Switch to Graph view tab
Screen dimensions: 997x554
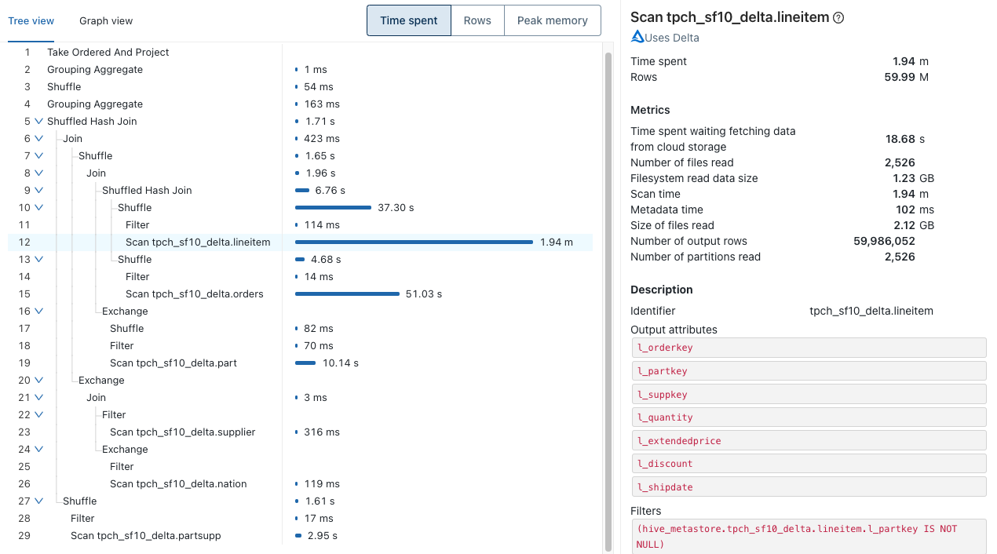(106, 21)
